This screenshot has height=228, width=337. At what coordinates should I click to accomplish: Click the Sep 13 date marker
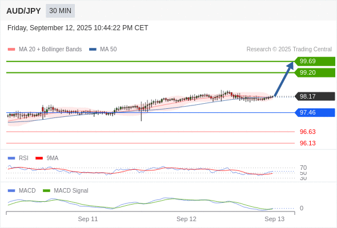[275, 219]
